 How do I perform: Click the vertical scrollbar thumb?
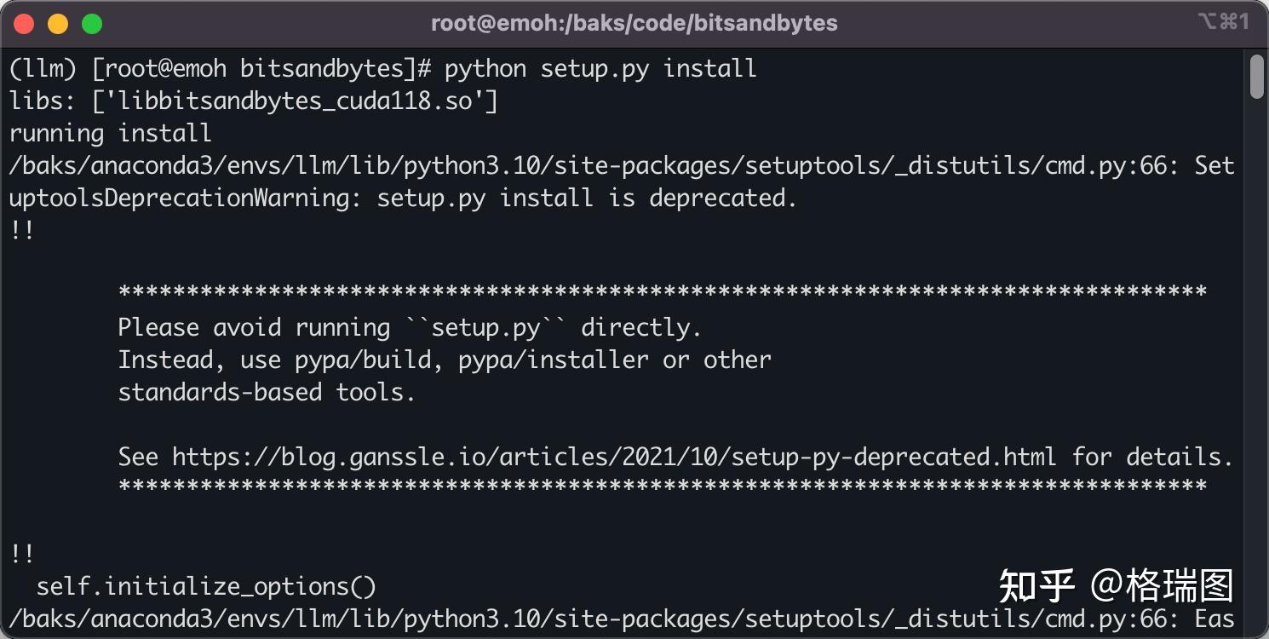pyautogui.click(x=1256, y=78)
